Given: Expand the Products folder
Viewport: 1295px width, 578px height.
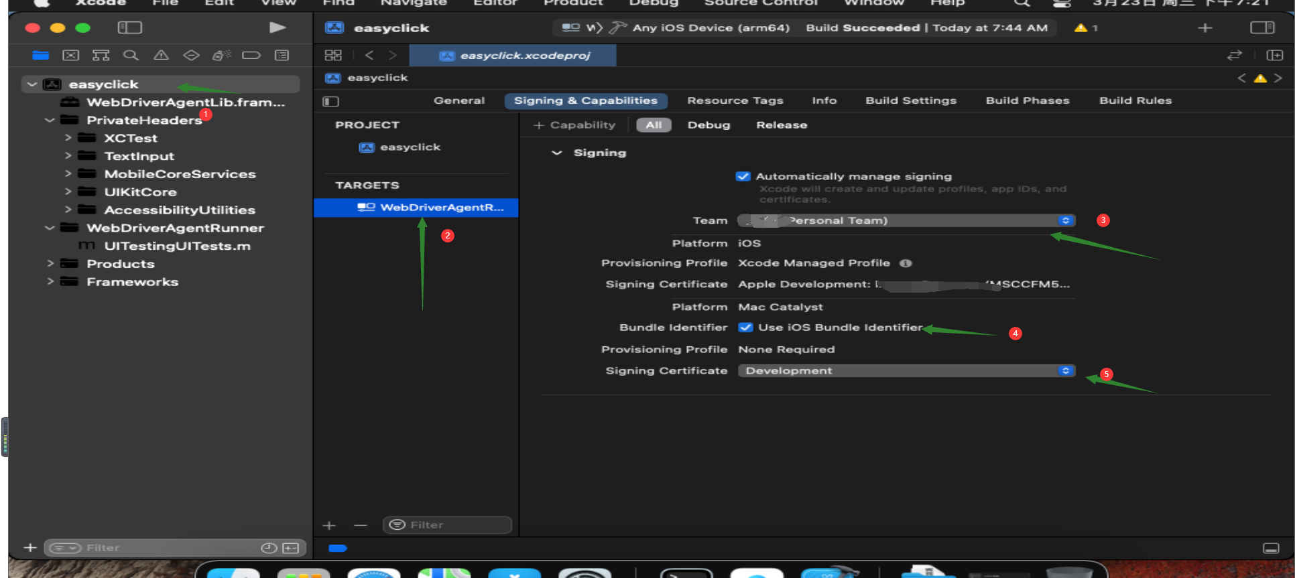Looking at the screenshot, I should 50,264.
